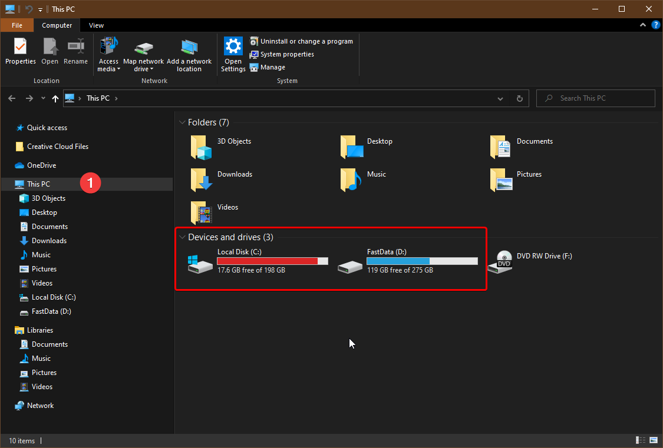Select the Documents folder icon

pos(500,147)
